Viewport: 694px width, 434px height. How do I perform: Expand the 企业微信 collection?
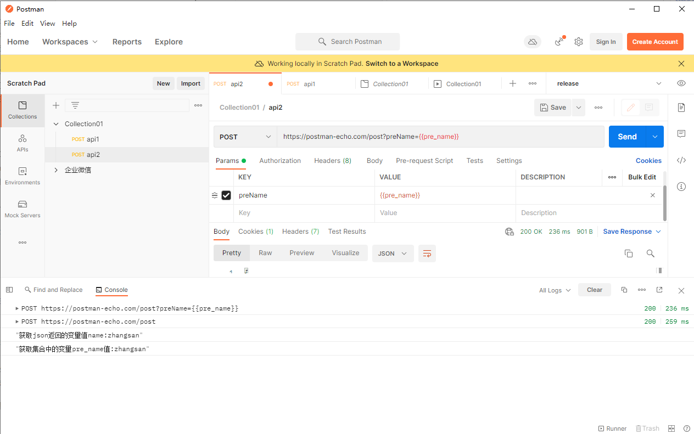click(x=56, y=170)
